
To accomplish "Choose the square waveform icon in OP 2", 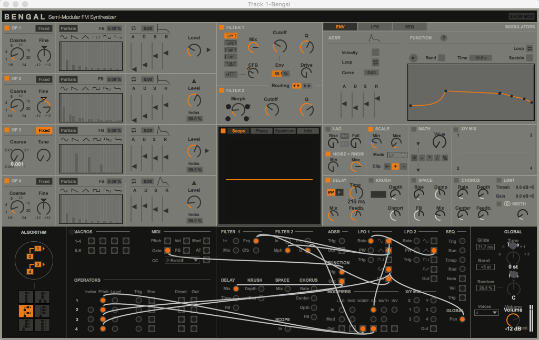I will coord(96,88).
